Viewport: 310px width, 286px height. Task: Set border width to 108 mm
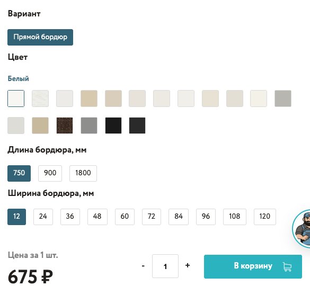click(235, 217)
